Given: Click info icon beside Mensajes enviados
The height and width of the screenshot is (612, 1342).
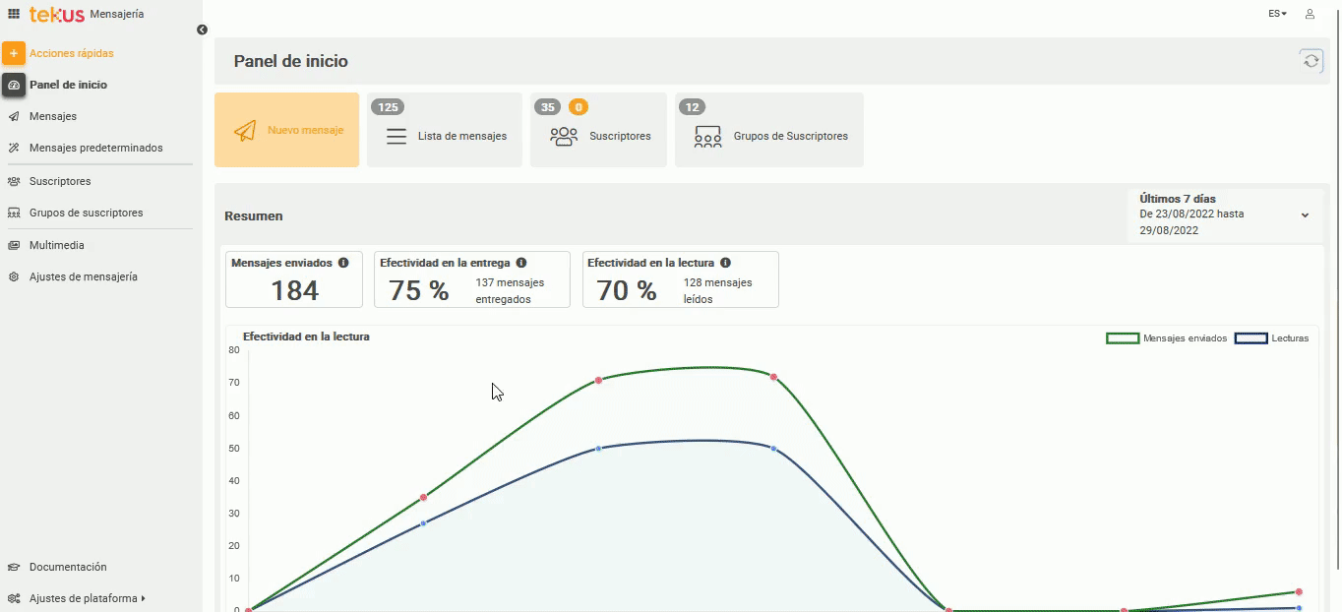Looking at the screenshot, I should [x=343, y=263].
